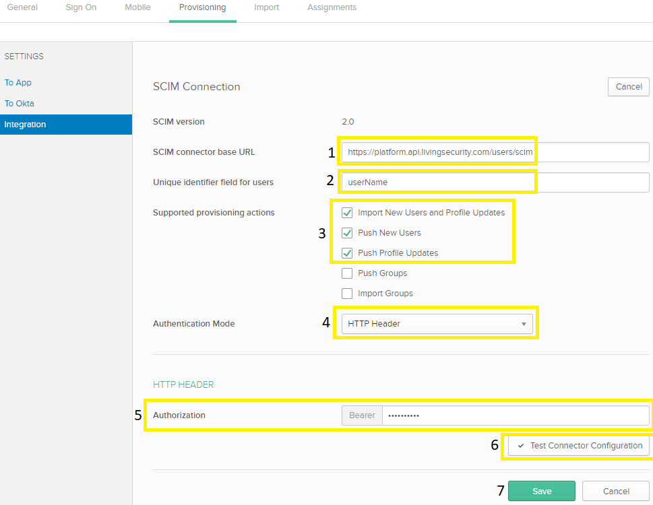
Task: Click the green Save button
Action: pos(542,491)
